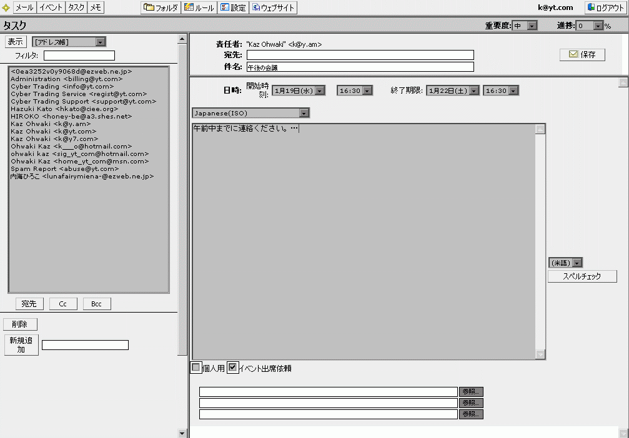Open the 重要度 priority dropdown
Viewport: 629px width, 438px height.
(x=525, y=26)
